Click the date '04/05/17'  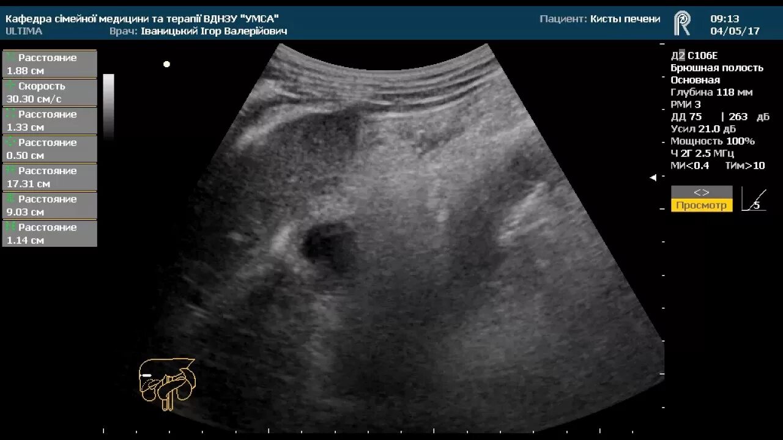coord(735,31)
